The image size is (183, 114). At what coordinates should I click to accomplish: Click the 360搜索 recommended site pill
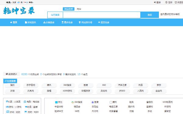point(67,85)
